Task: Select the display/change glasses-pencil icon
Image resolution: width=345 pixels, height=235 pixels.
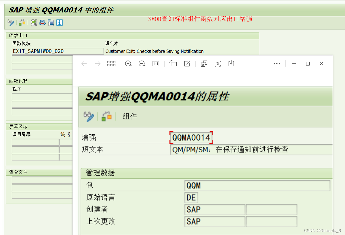Action: [x=11, y=23]
